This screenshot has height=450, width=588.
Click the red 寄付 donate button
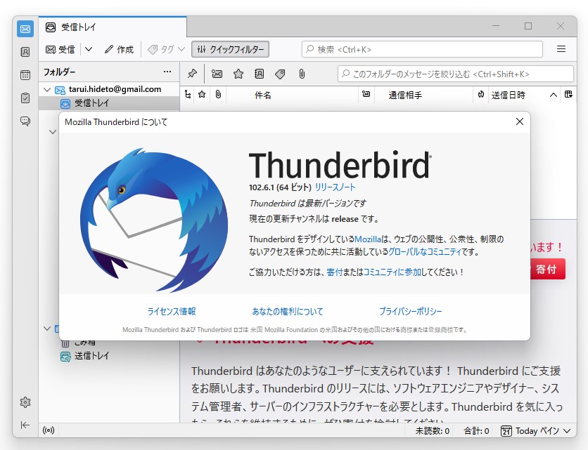547,269
